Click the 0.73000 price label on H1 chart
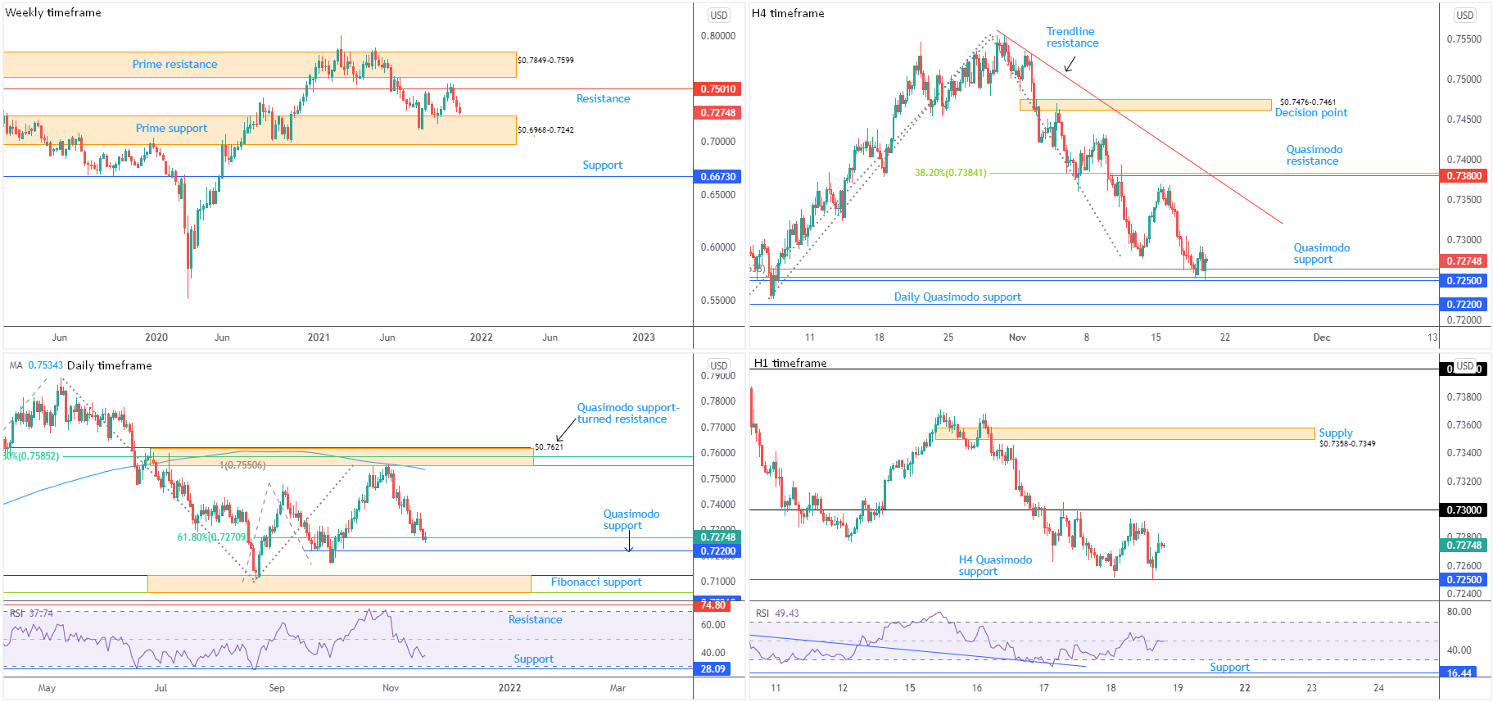The image size is (1493, 702). [1464, 510]
